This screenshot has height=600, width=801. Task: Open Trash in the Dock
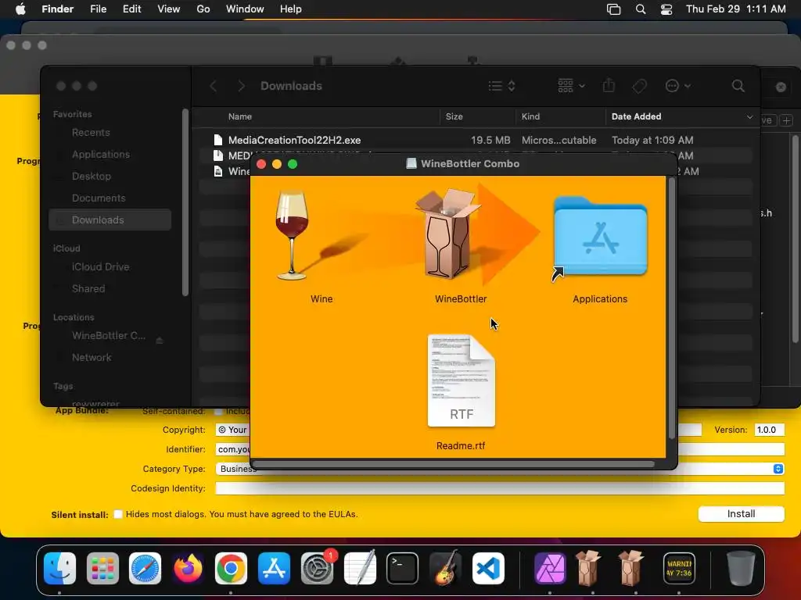pos(741,569)
